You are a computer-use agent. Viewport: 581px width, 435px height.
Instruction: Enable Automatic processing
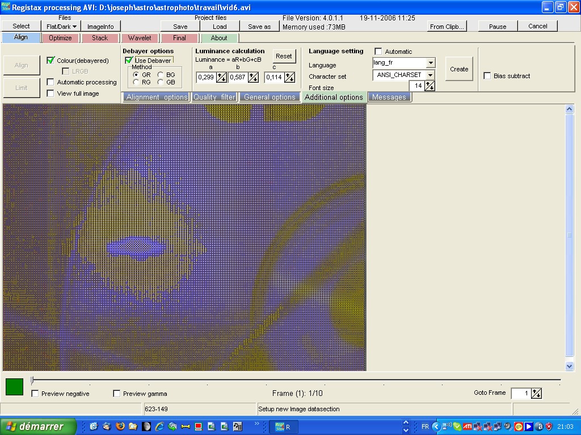pyautogui.click(x=50, y=82)
